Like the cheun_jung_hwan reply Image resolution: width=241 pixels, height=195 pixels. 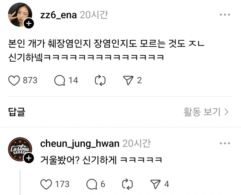[46, 184]
